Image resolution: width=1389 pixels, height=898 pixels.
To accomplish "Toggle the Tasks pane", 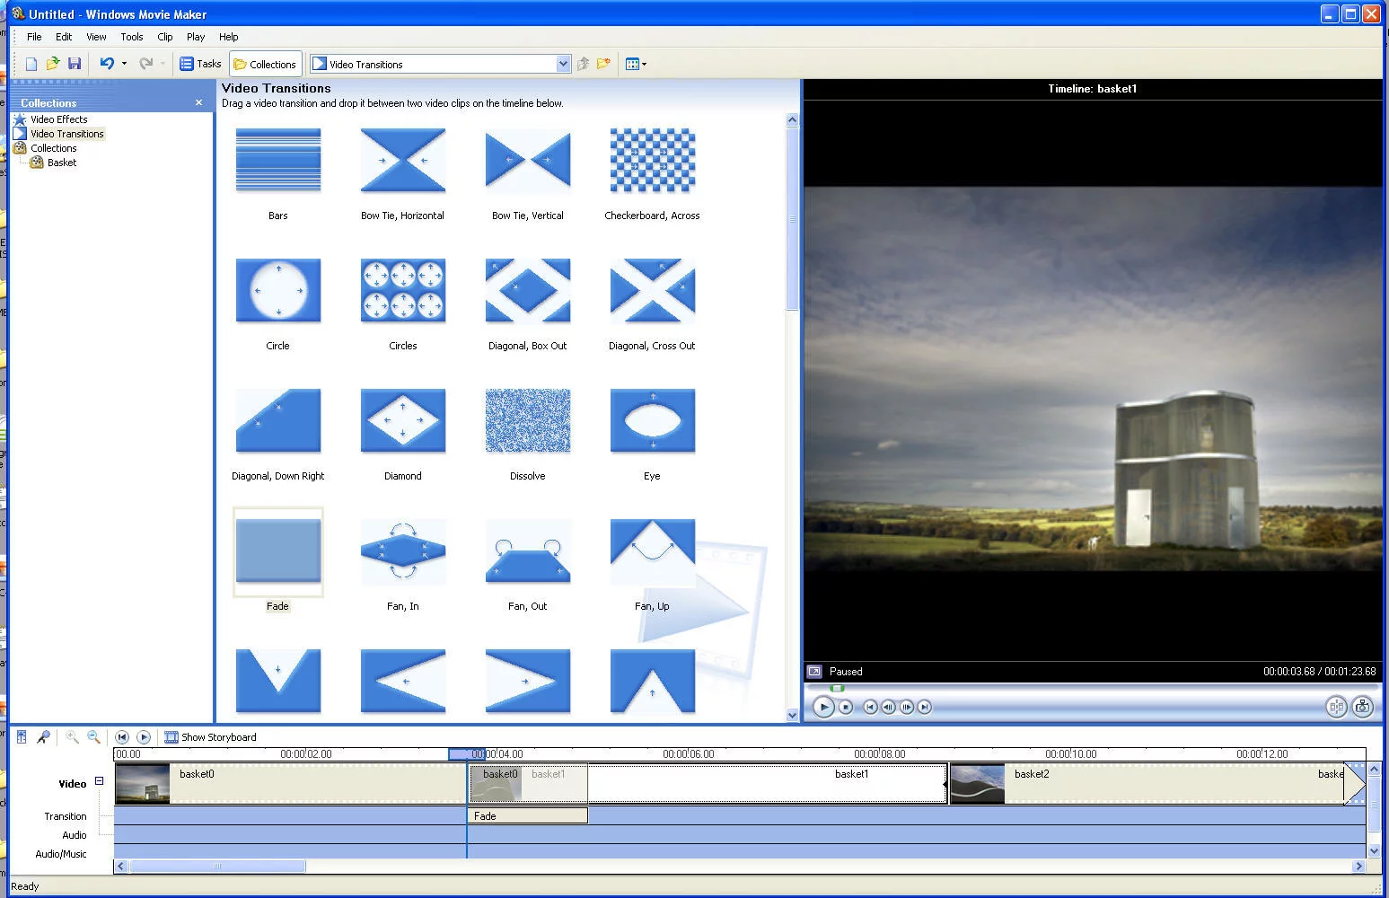I will point(201,63).
